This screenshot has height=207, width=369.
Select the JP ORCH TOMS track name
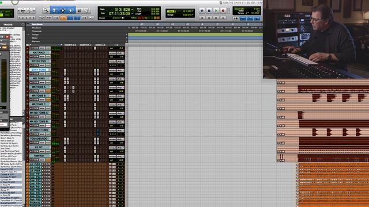(x=39, y=130)
